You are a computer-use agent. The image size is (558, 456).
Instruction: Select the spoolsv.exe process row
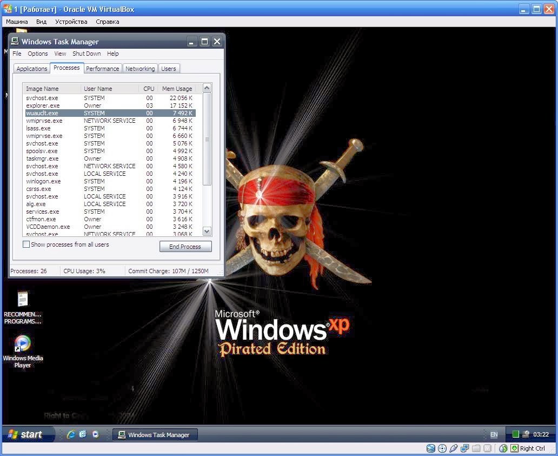click(110, 151)
